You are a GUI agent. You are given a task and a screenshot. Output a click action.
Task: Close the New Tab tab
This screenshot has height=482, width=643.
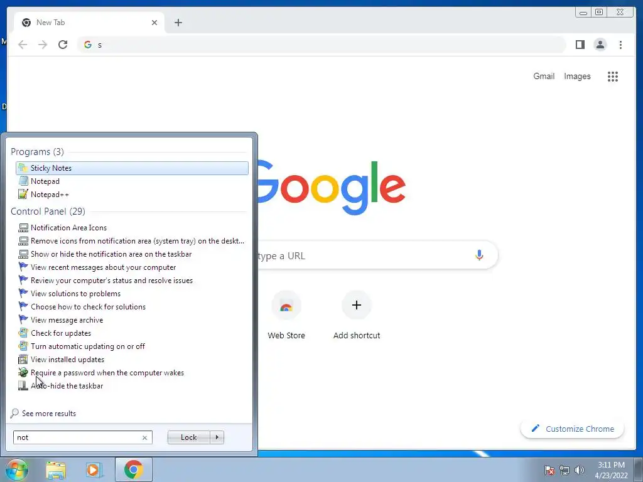(x=154, y=23)
